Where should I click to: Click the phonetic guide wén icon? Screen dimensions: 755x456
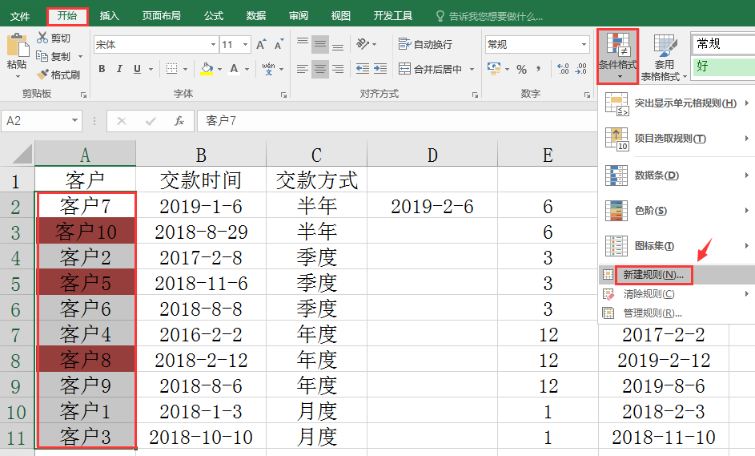269,69
